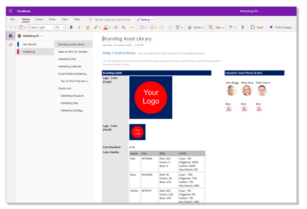The height and width of the screenshot is (209, 307).
Task: Open Mary Rice's Bios PDF icon
Action: 244,109
